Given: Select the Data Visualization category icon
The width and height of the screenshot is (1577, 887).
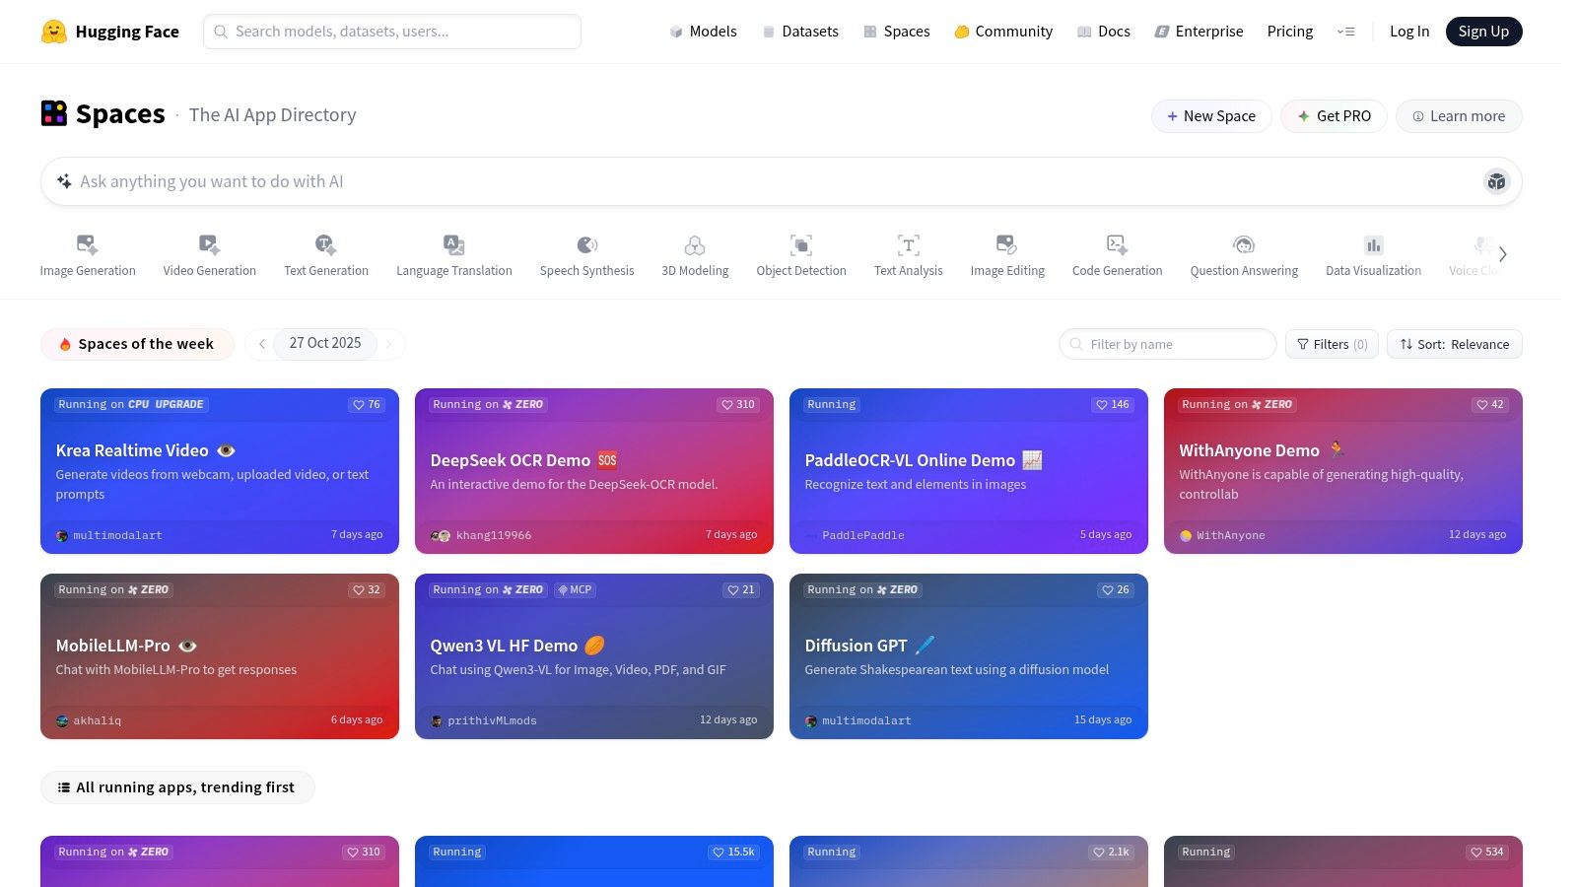Looking at the screenshot, I should coord(1373,244).
